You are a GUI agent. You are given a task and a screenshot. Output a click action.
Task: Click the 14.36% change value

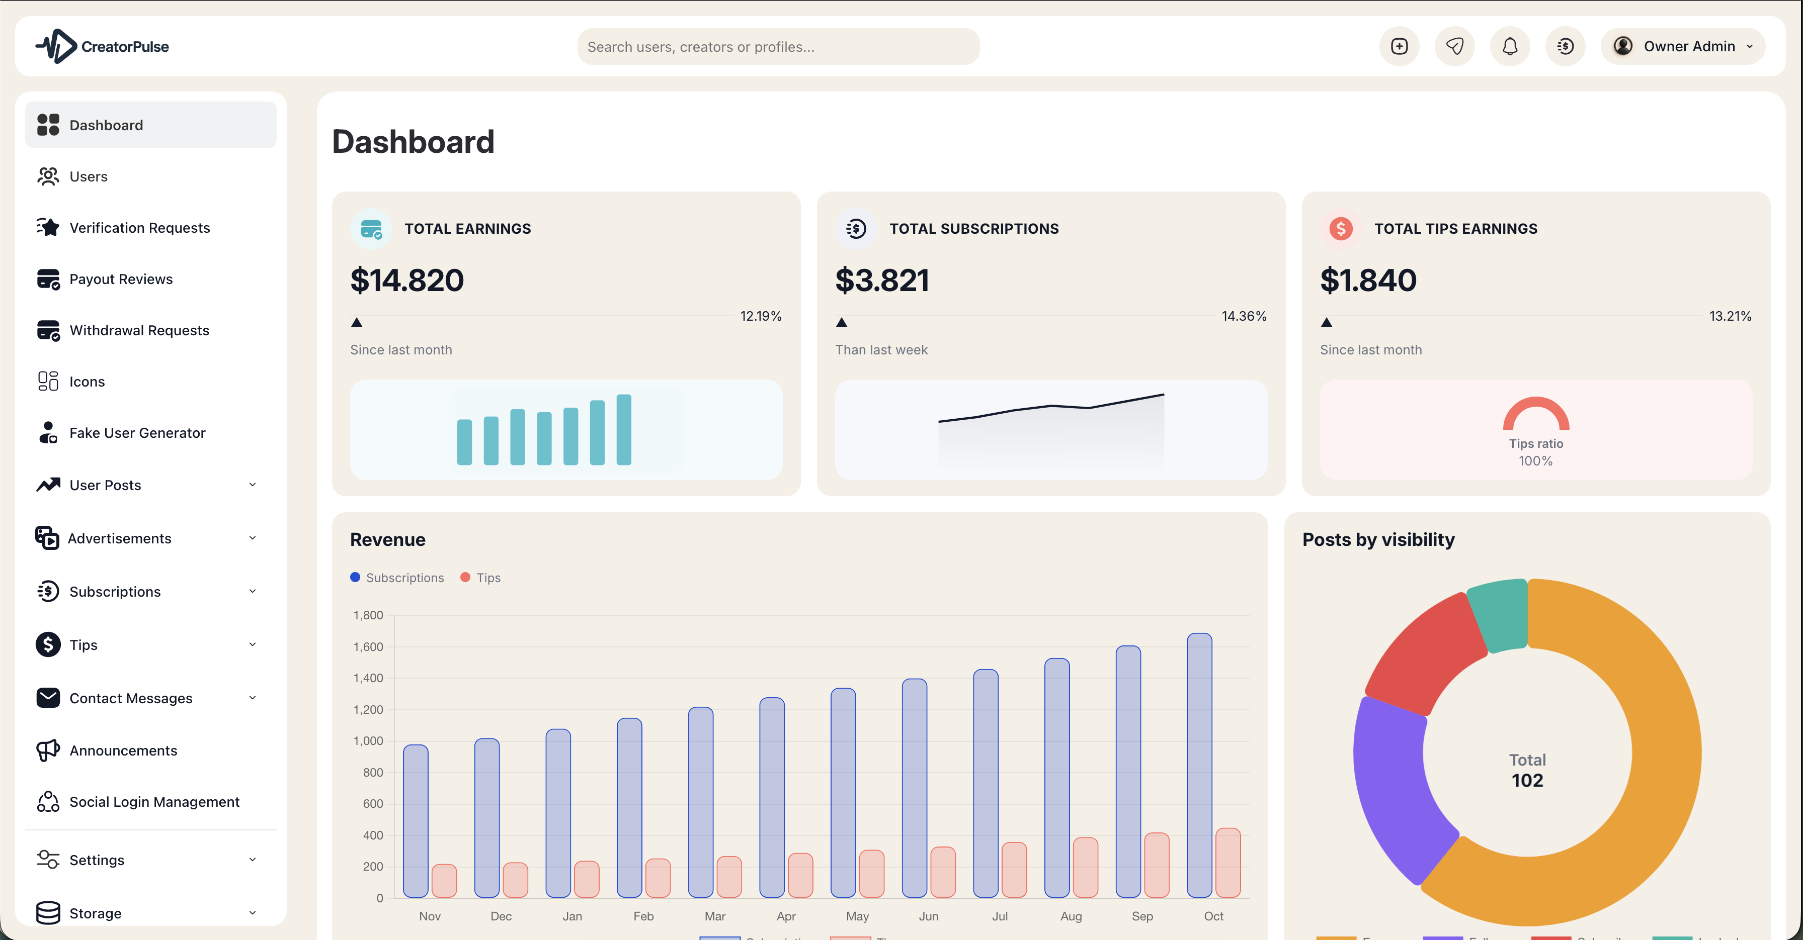tap(1244, 316)
